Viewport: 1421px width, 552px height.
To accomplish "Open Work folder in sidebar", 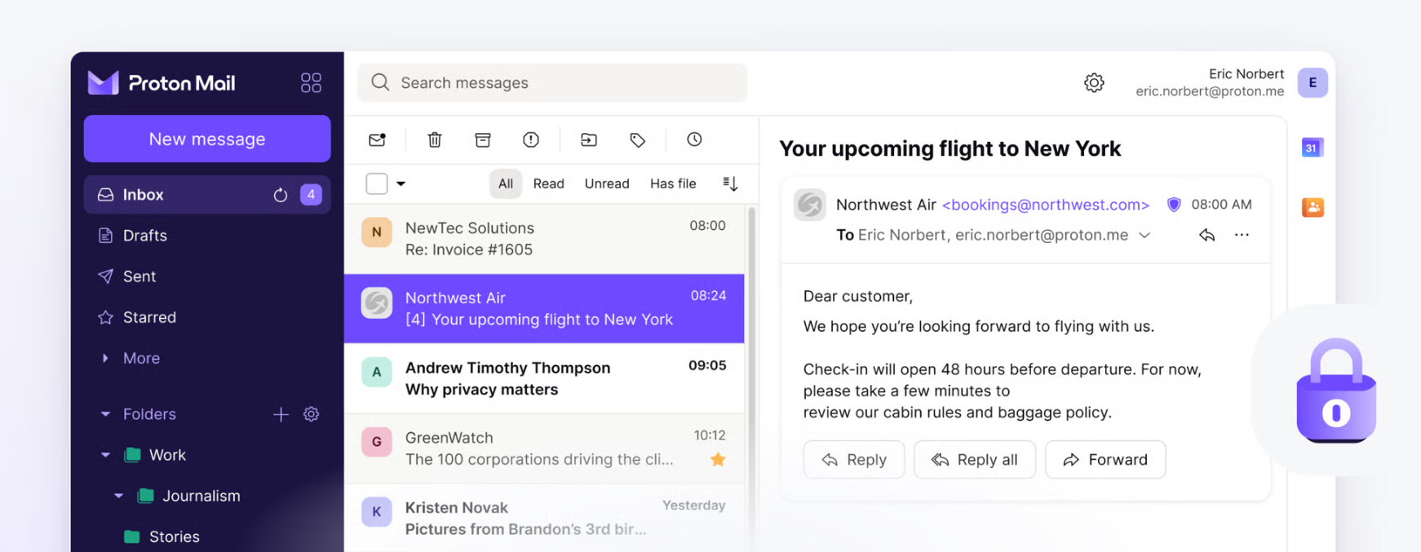I will (167, 455).
